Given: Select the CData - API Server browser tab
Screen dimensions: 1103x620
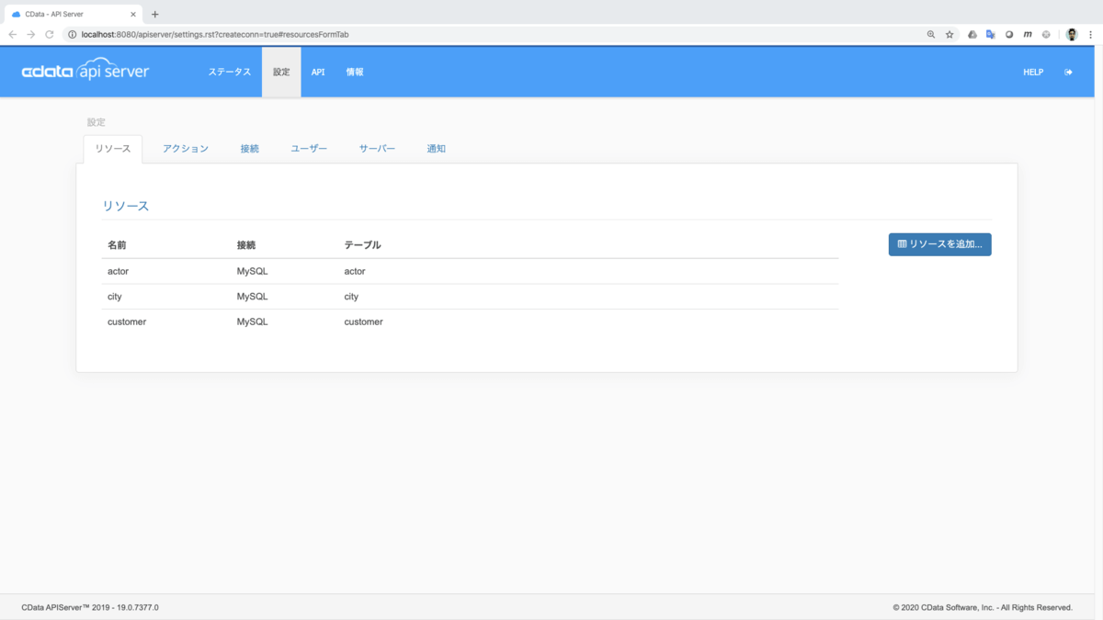Looking at the screenshot, I should coord(72,14).
